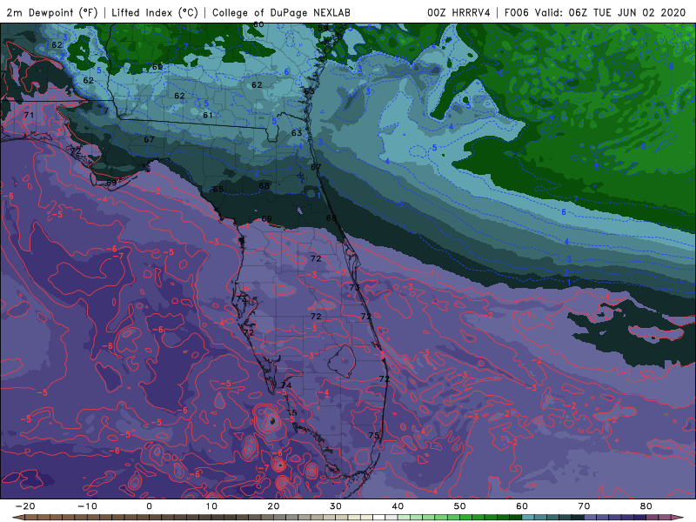696x522 pixels.
Task: Click the 80 label on the color scale
Action: (646, 506)
